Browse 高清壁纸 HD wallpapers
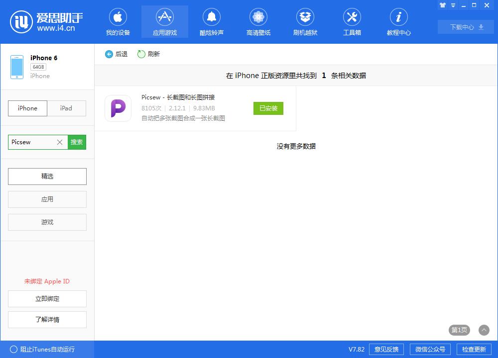This screenshot has height=358, width=498. [x=258, y=21]
